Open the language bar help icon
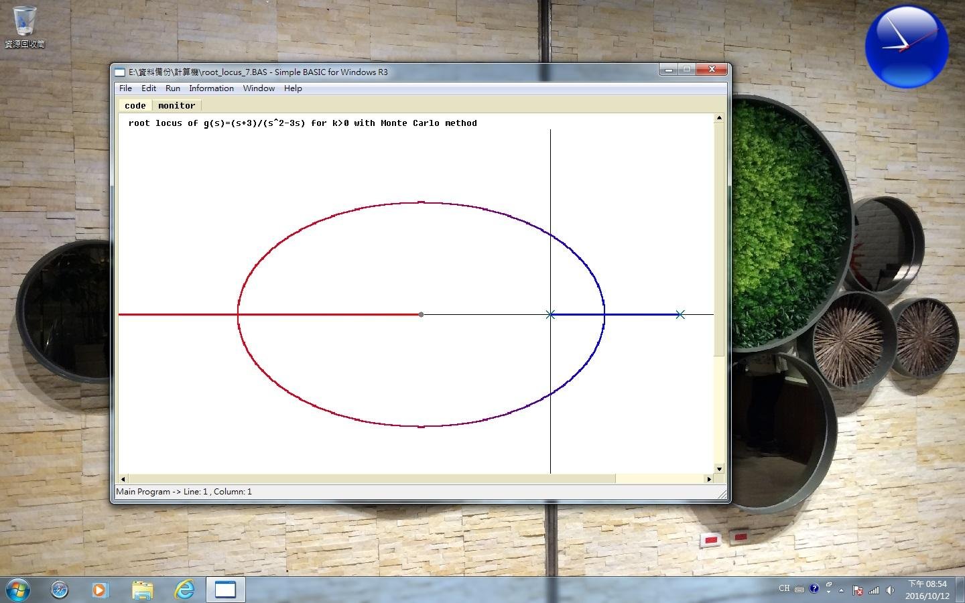The image size is (965, 603). [814, 589]
